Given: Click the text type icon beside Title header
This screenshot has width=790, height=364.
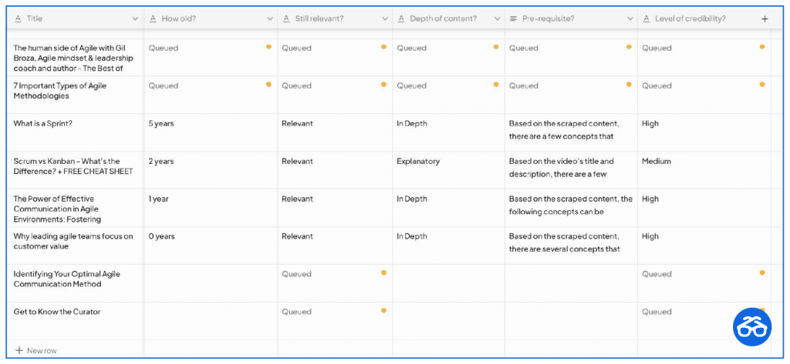Looking at the screenshot, I should pyautogui.click(x=18, y=18).
